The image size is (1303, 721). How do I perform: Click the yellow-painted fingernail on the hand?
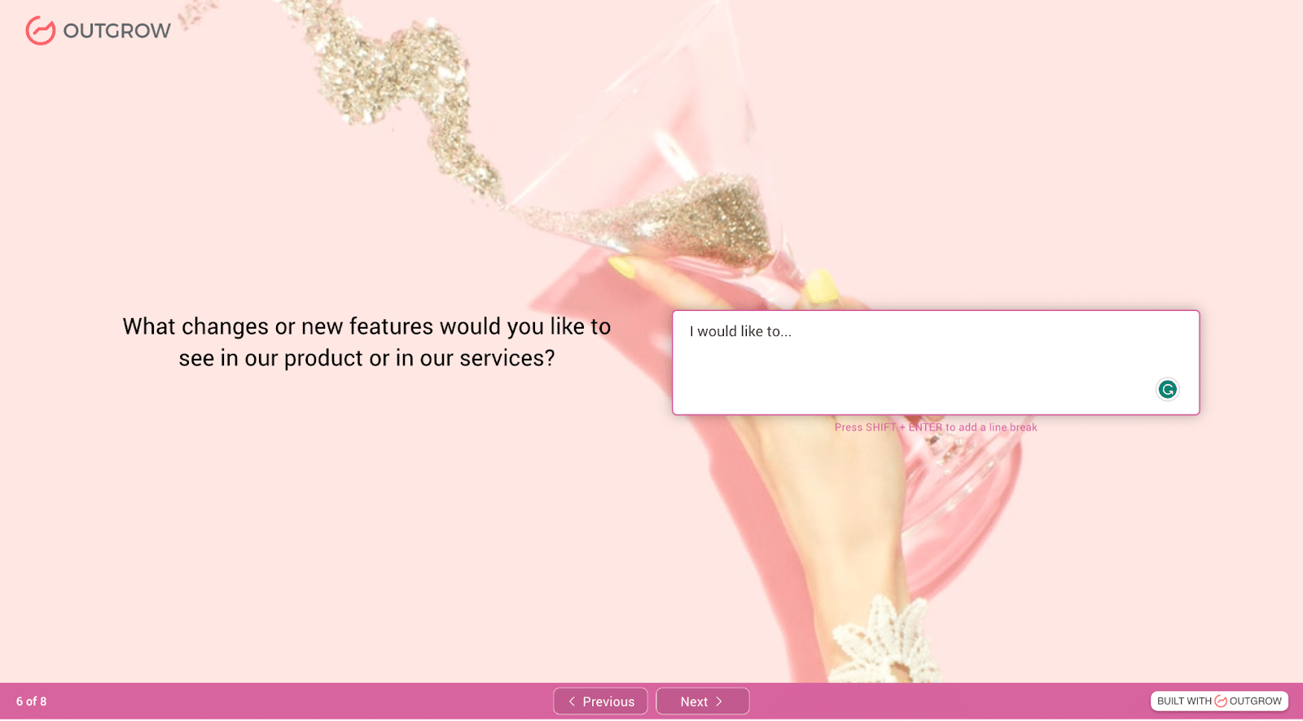821,287
